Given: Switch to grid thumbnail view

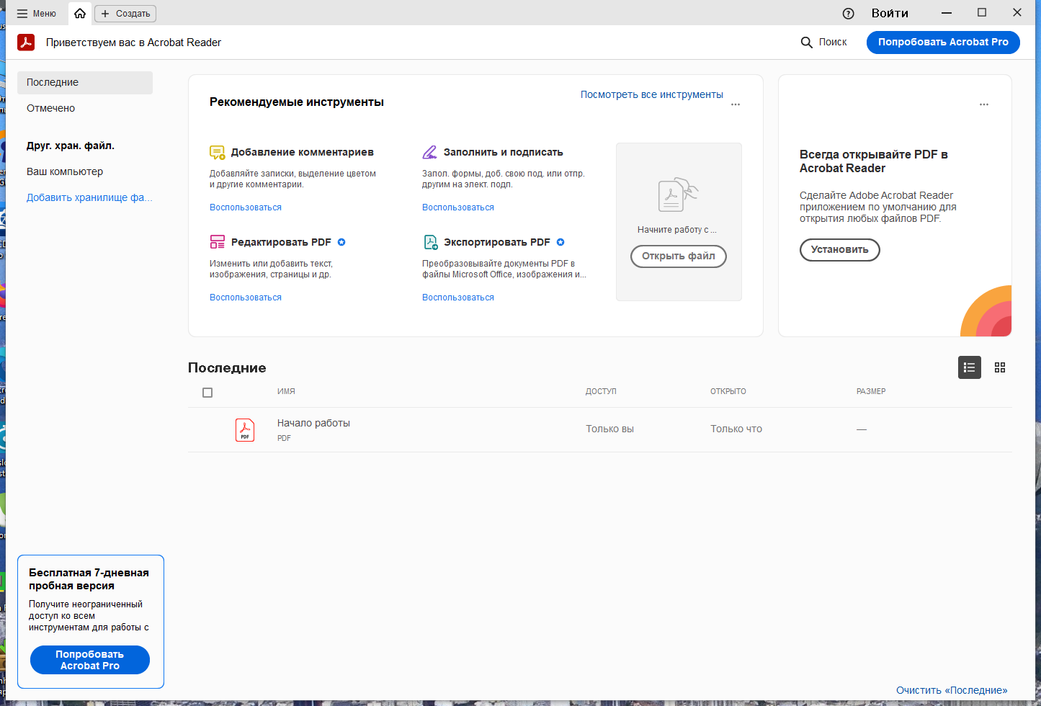Looking at the screenshot, I should point(999,367).
